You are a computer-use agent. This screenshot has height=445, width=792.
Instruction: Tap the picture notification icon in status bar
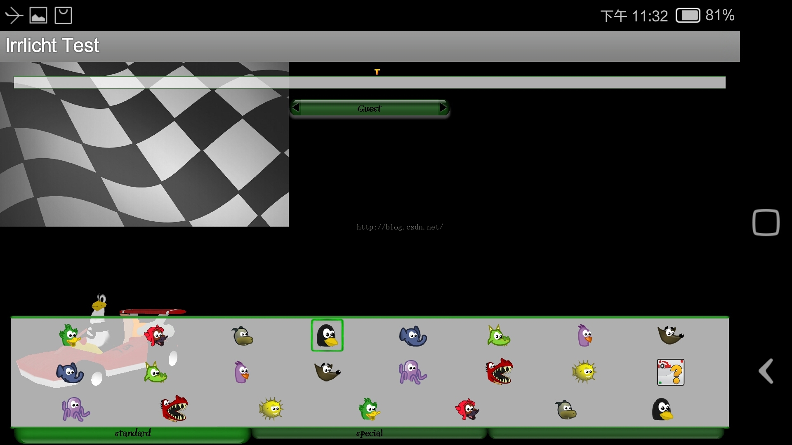(38, 16)
